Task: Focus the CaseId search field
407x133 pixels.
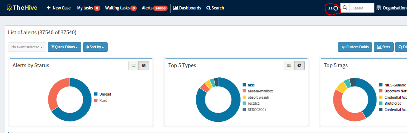Action: (362, 8)
